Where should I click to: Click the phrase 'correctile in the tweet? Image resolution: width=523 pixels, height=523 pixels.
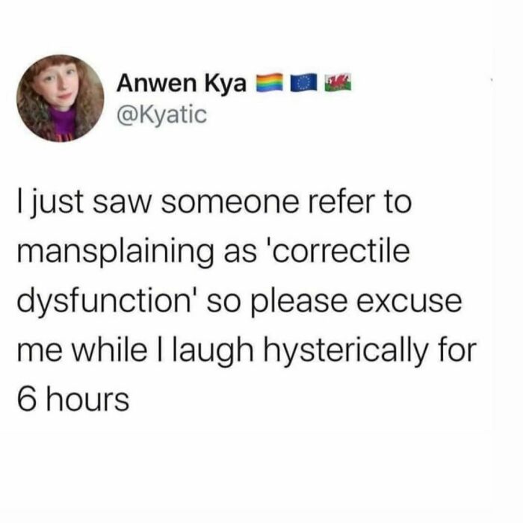click(x=340, y=251)
